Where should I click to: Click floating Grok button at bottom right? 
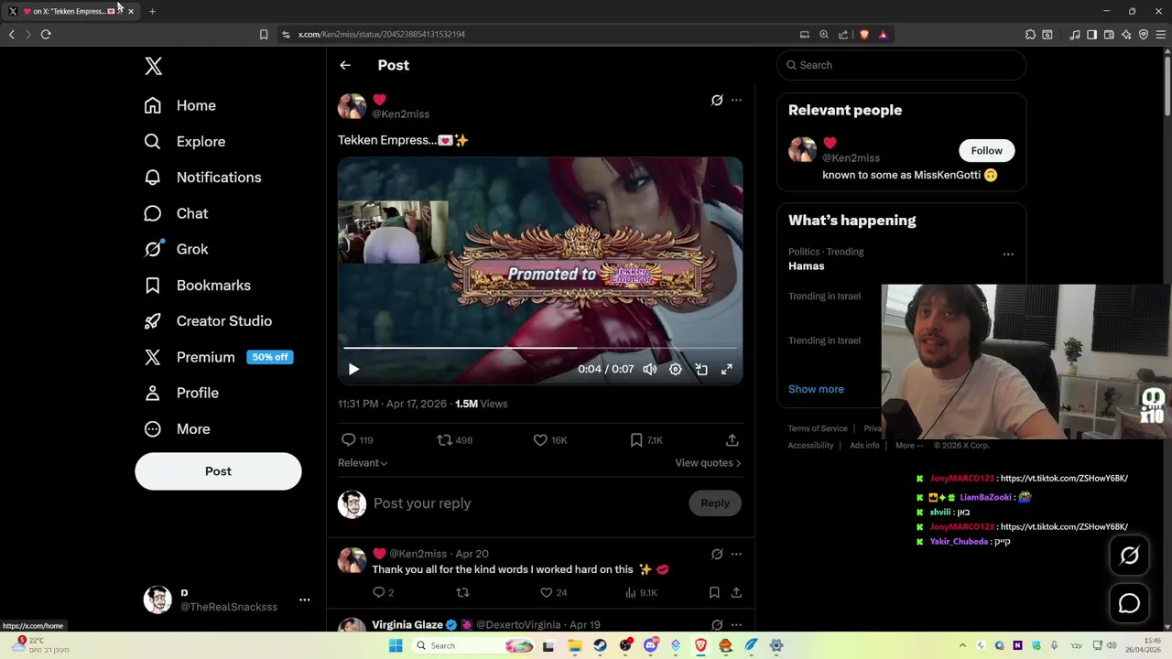pyautogui.click(x=1130, y=556)
